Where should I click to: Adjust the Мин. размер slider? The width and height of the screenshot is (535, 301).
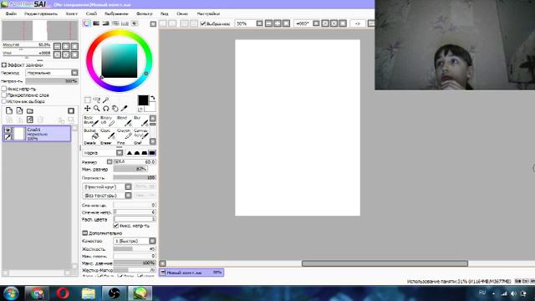click(x=130, y=169)
